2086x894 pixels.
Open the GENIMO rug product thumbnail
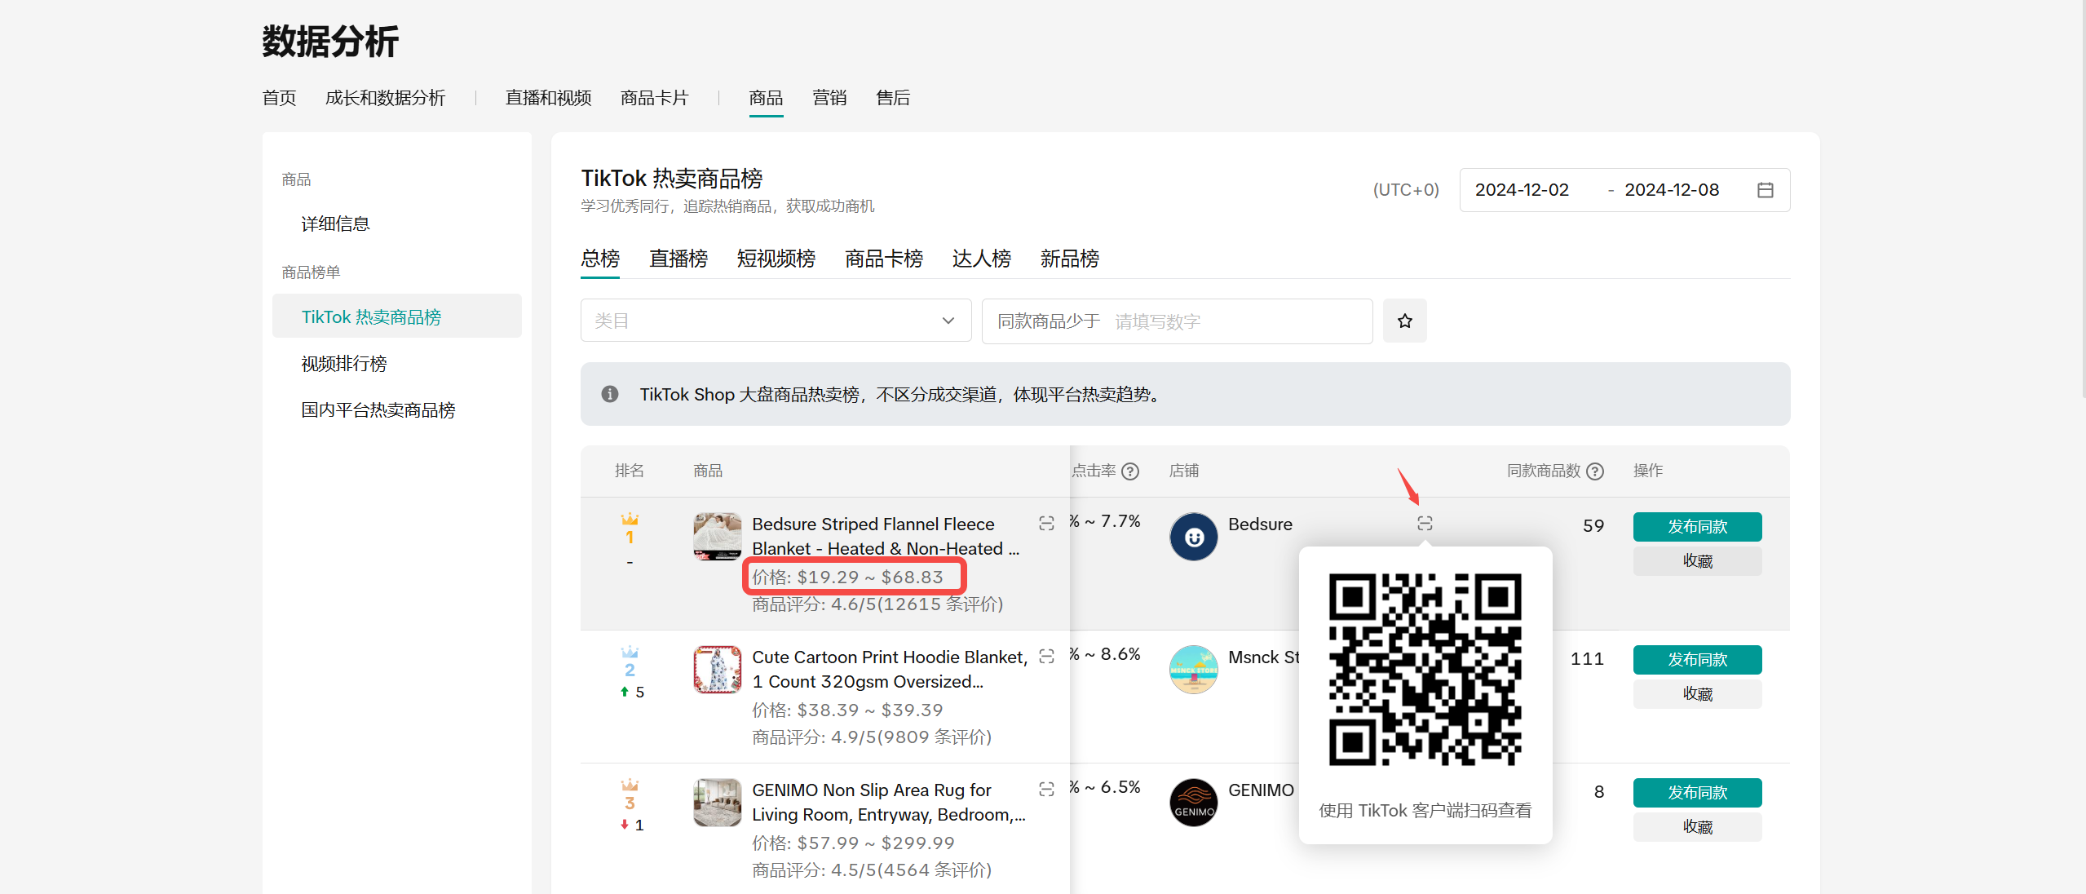tap(717, 803)
